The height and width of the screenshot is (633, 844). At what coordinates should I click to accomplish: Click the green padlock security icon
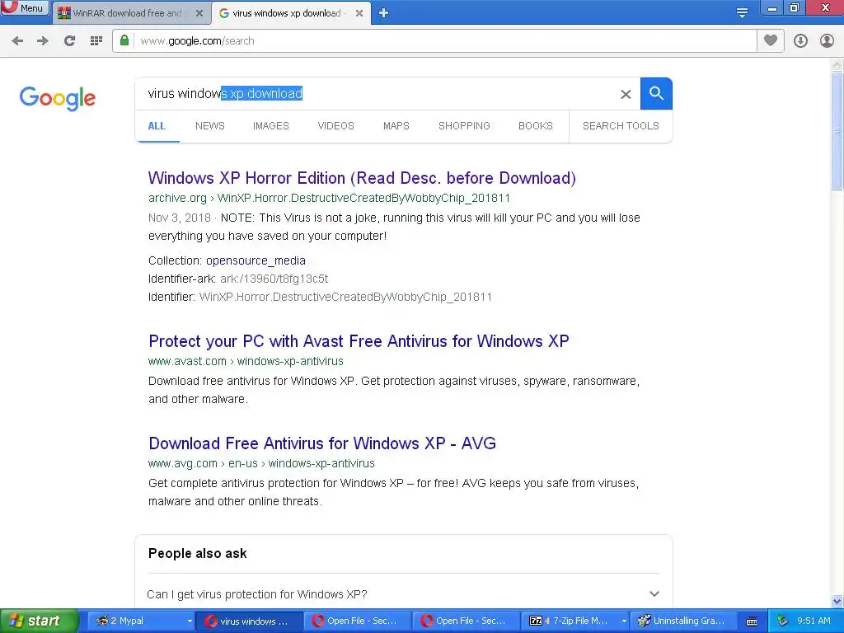point(124,41)
